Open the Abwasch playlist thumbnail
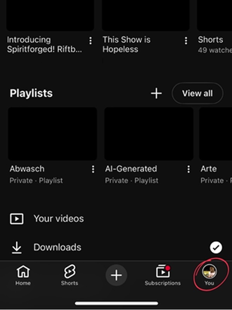Screen dimensions: 232x310 tap(53, 134)
